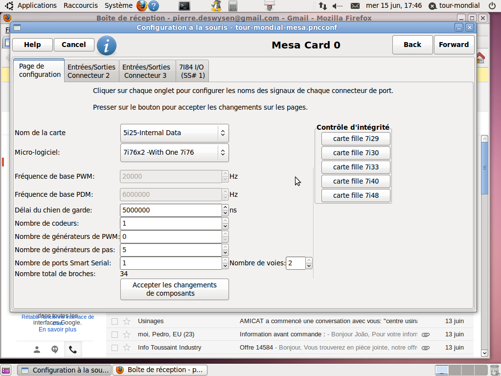Image resolution: width=501 pixels, height=376 pixels.
Task: Open the help icon in top panel
Action: [154, 6]
